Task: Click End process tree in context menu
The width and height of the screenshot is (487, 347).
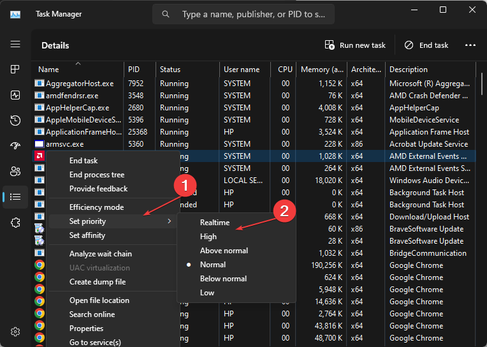Action: tap(97, 175)
